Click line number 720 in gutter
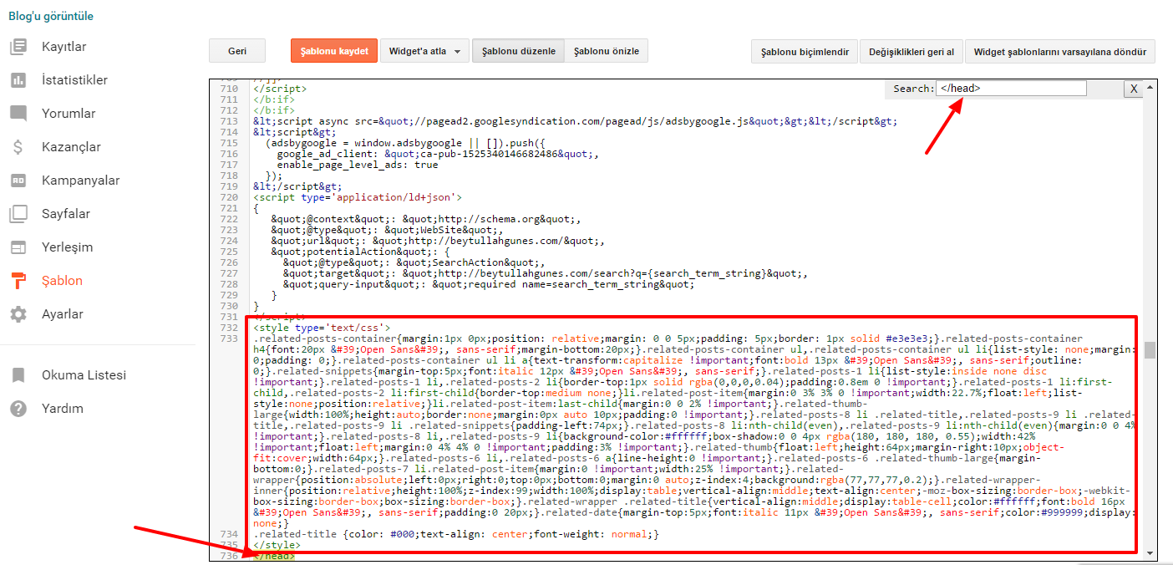Screen dimensions: 1173x565 228,197
